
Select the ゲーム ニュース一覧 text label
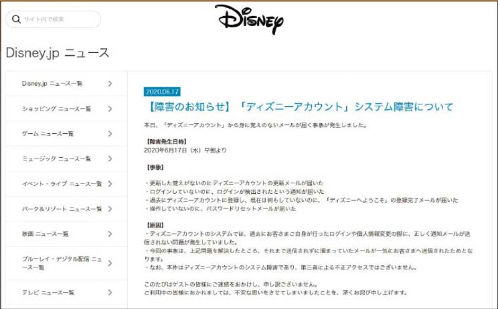click(x=48, y=134)
